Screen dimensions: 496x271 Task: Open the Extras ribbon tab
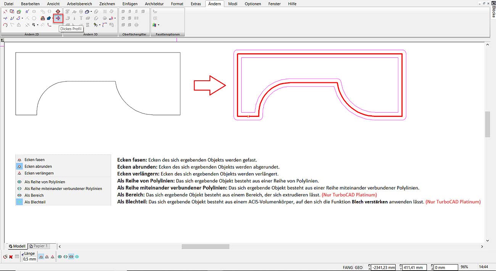point(196,4)
